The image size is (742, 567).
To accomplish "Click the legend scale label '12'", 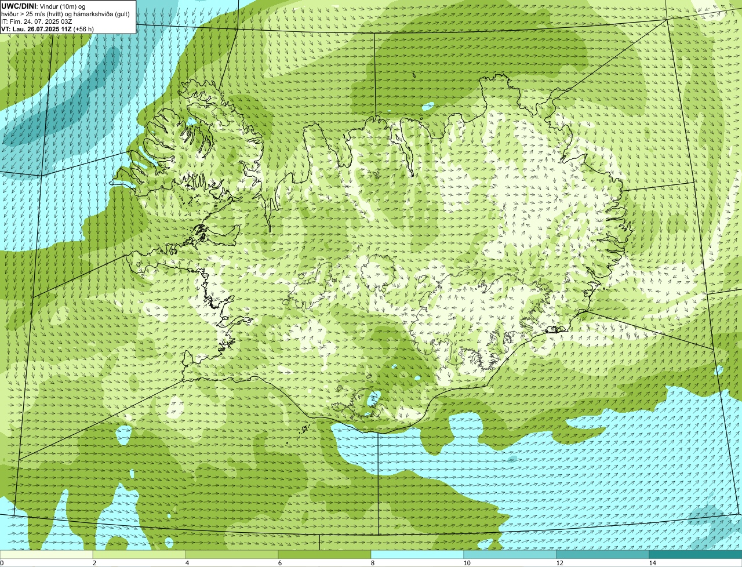I will tap(559, 563).
